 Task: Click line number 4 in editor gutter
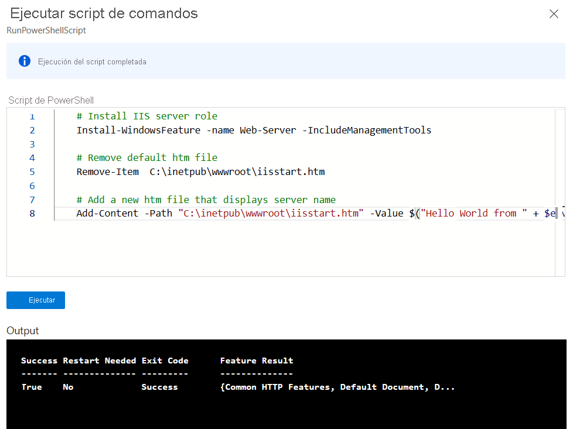(32, 158)
